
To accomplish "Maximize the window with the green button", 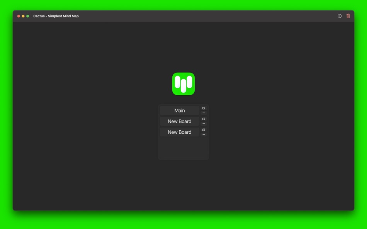I will point(27,16).
